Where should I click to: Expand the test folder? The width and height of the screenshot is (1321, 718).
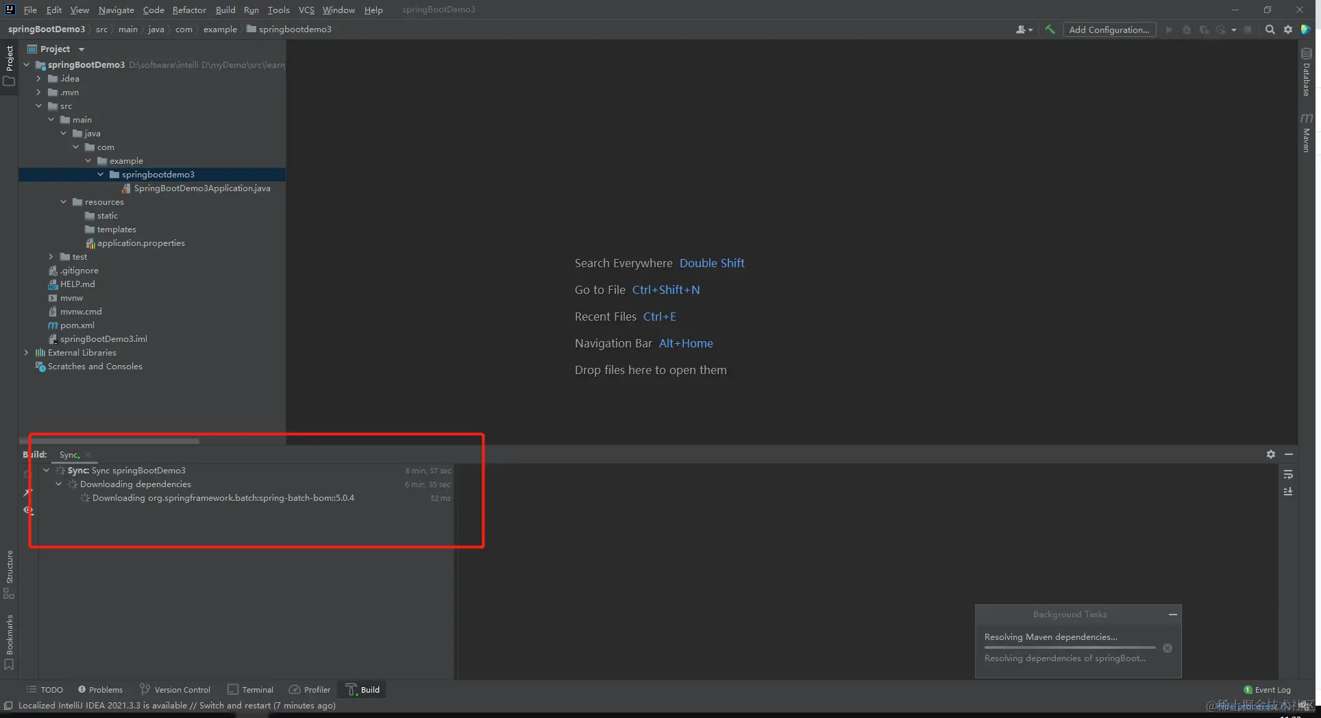pos(51,257)
